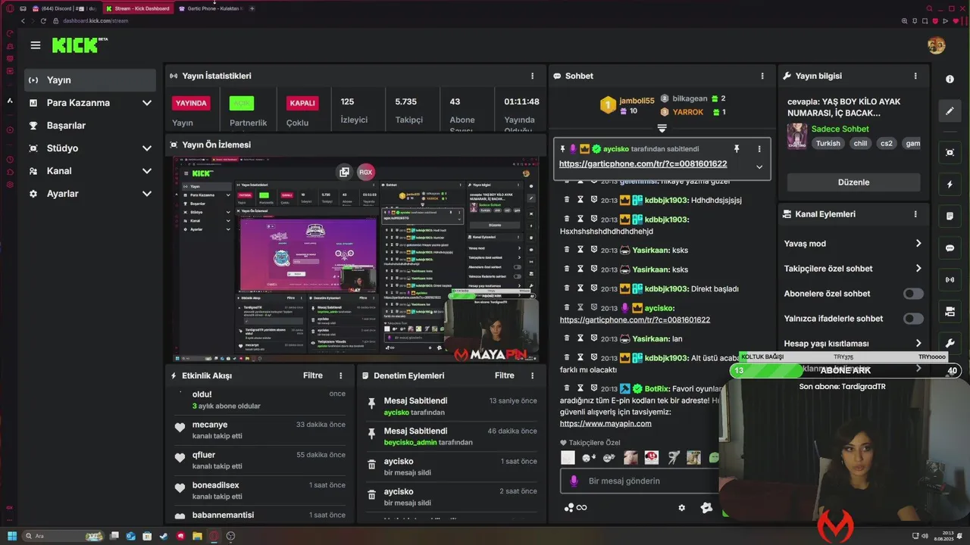Open Etkinlik Akışı three-dot menu
Viewport: 970px width, 545px height.
point(341,375)
